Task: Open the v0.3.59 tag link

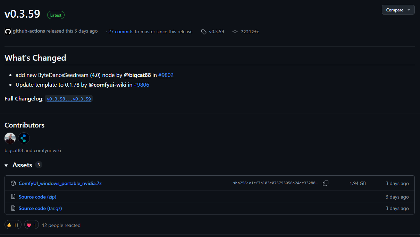Action: pyautogui.click(x=217, y=32)
